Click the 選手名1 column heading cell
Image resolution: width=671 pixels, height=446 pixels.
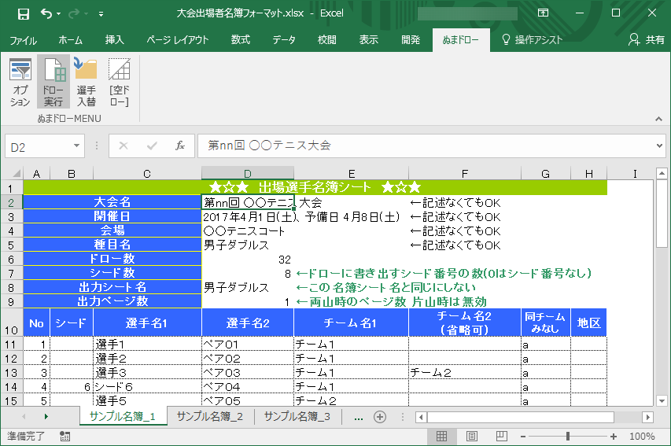(147, 323)
